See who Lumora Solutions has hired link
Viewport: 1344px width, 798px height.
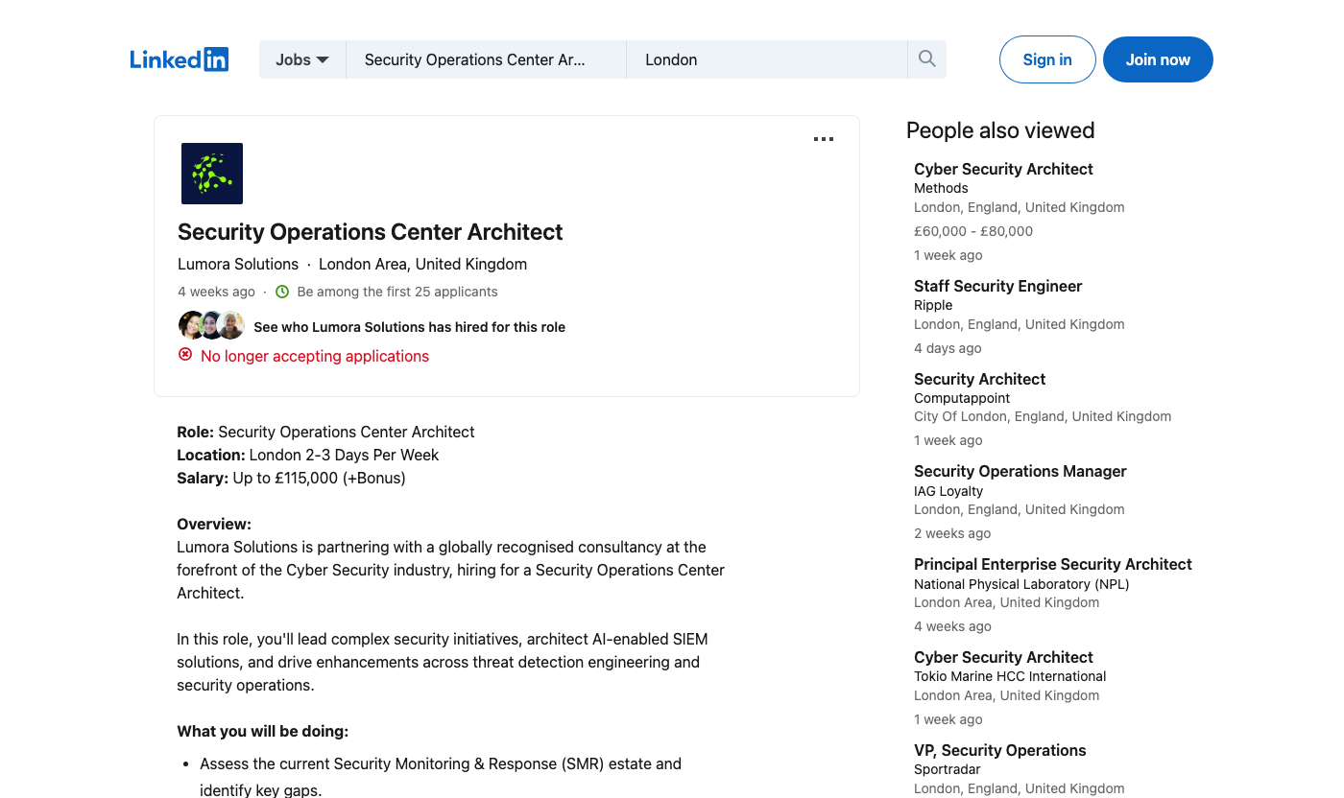(409, 327)
